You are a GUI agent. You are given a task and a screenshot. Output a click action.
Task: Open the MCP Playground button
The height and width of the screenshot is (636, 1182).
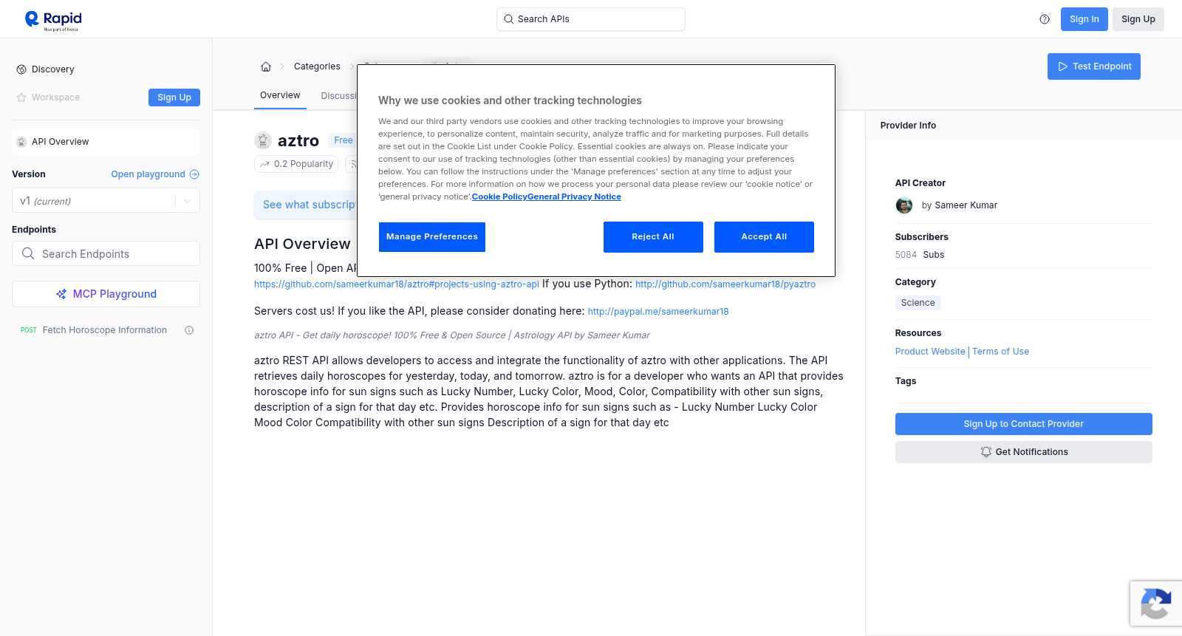point(106,294)
